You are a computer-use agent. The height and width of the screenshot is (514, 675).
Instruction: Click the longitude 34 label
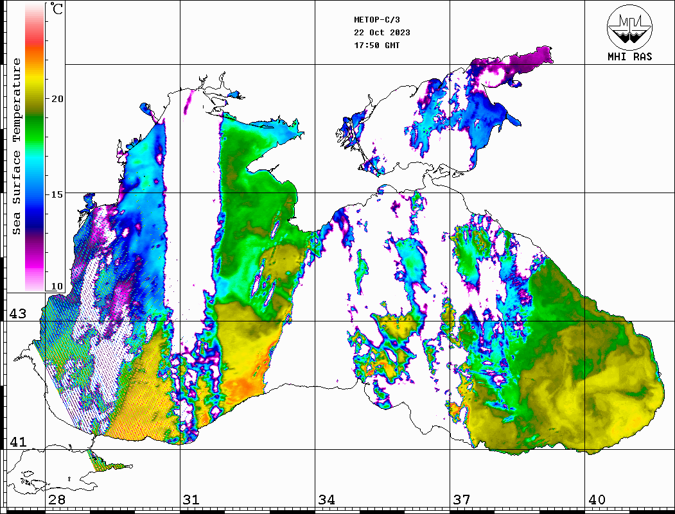pyautogui.click(x=326, y=500)
